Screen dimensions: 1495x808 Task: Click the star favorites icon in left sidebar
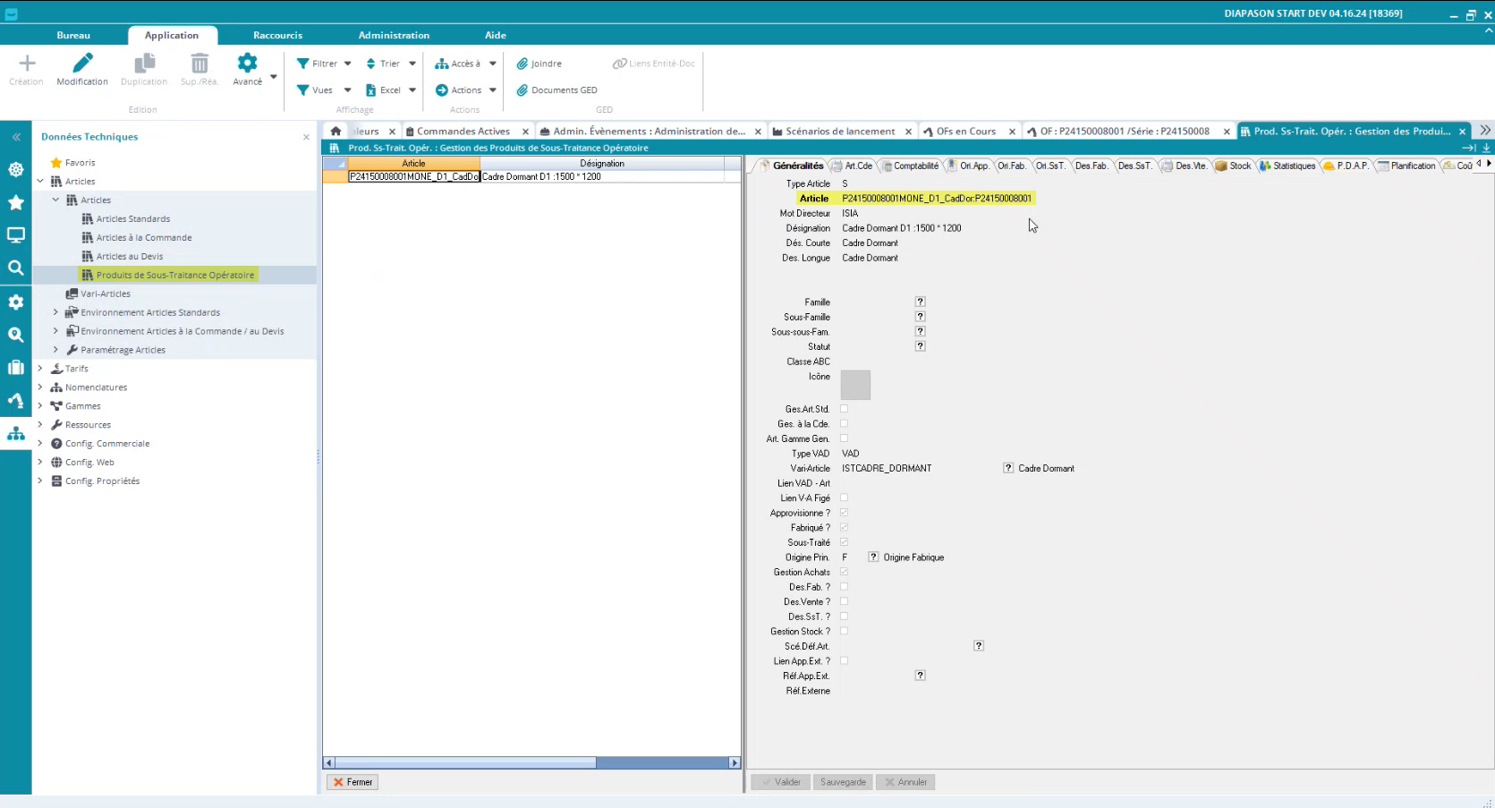(16, 203)
